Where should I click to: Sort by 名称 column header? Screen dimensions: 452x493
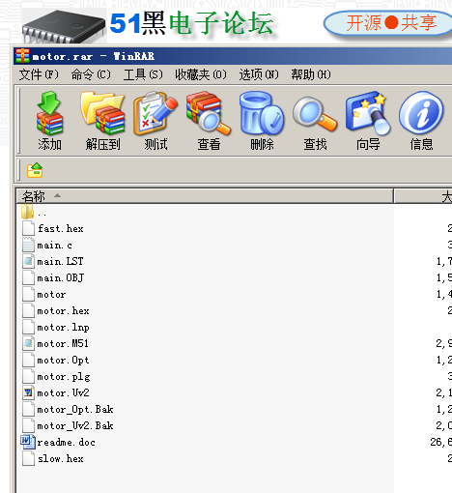point(205,196)
